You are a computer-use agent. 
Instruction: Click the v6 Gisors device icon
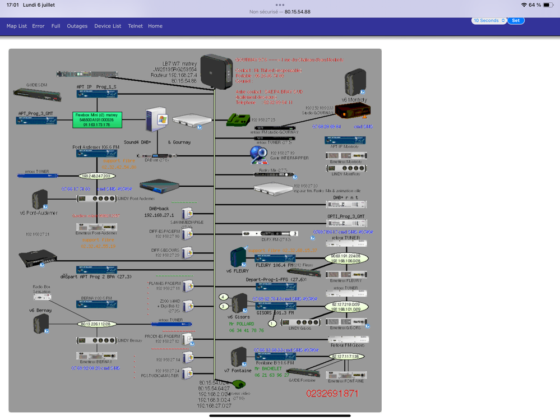239,303
